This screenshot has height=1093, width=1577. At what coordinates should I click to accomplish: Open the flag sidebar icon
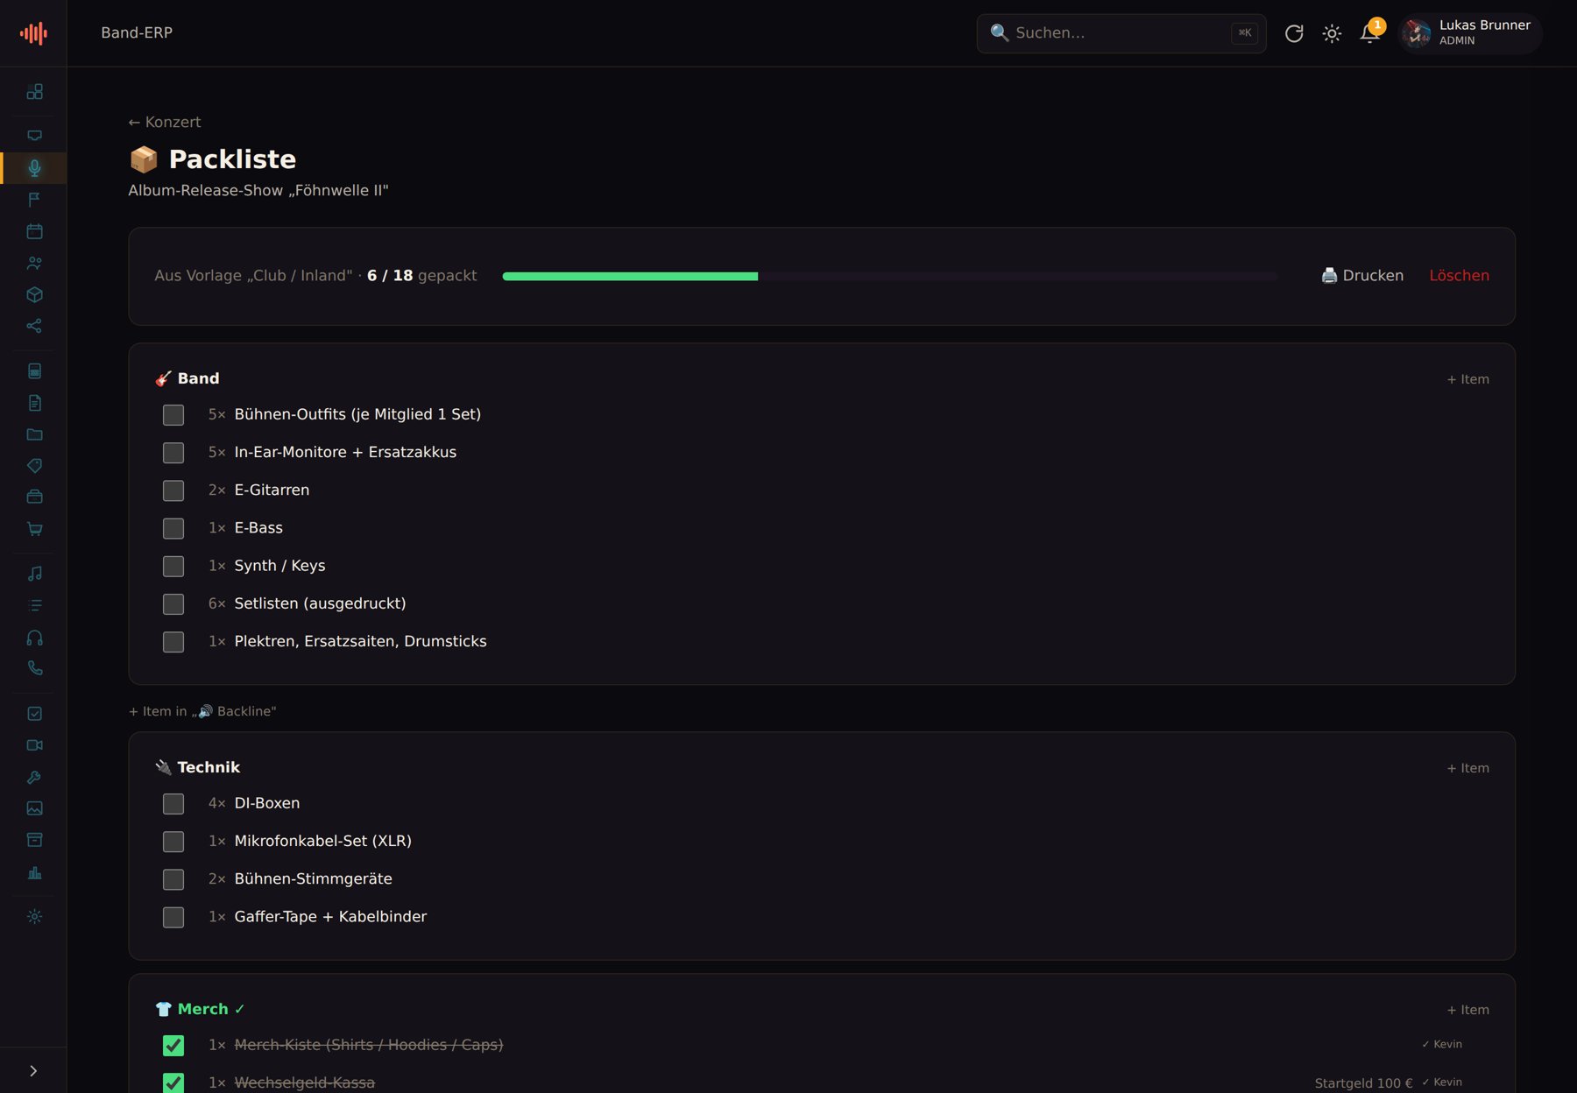click(x=34, y=200)
